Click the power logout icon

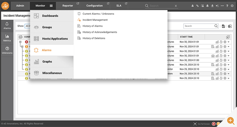click(x=232, y=6)
